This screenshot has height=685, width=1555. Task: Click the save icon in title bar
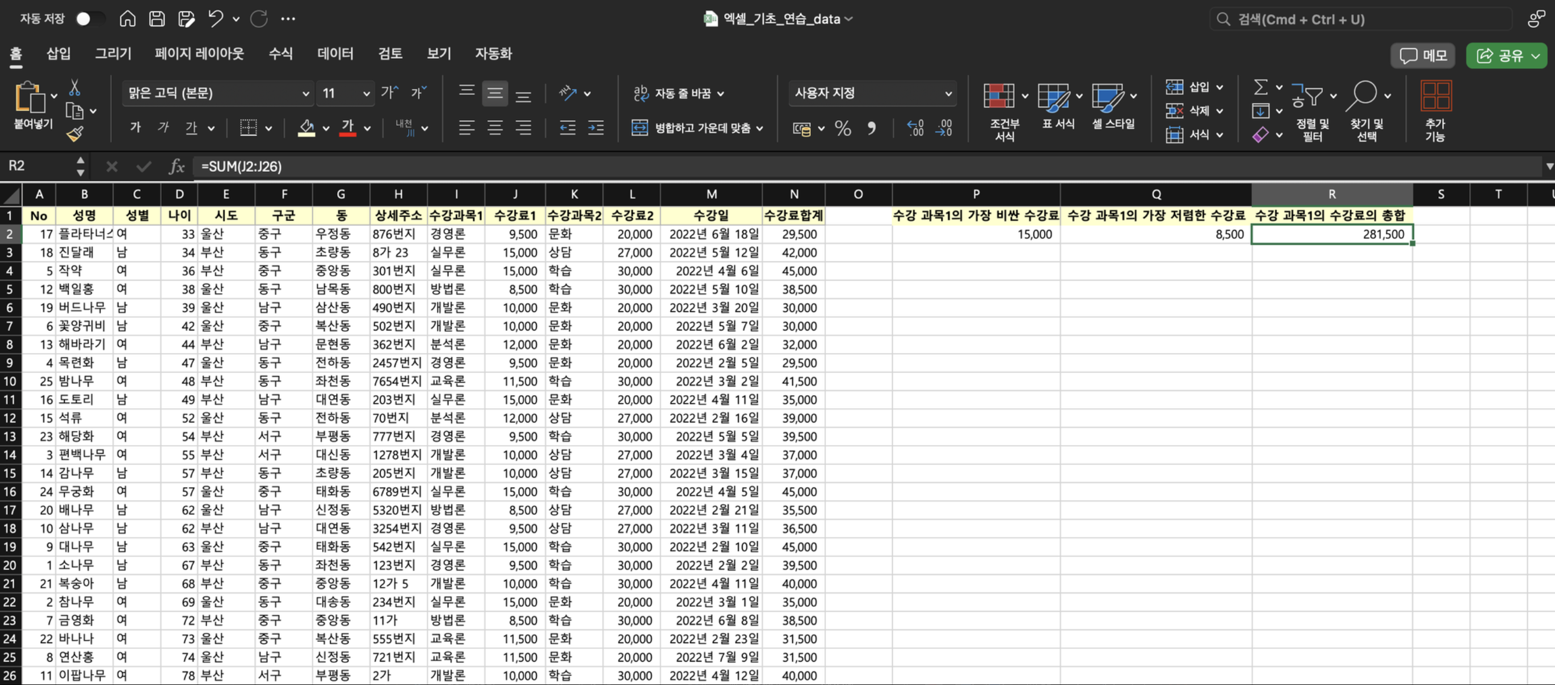tap(157, 19)
